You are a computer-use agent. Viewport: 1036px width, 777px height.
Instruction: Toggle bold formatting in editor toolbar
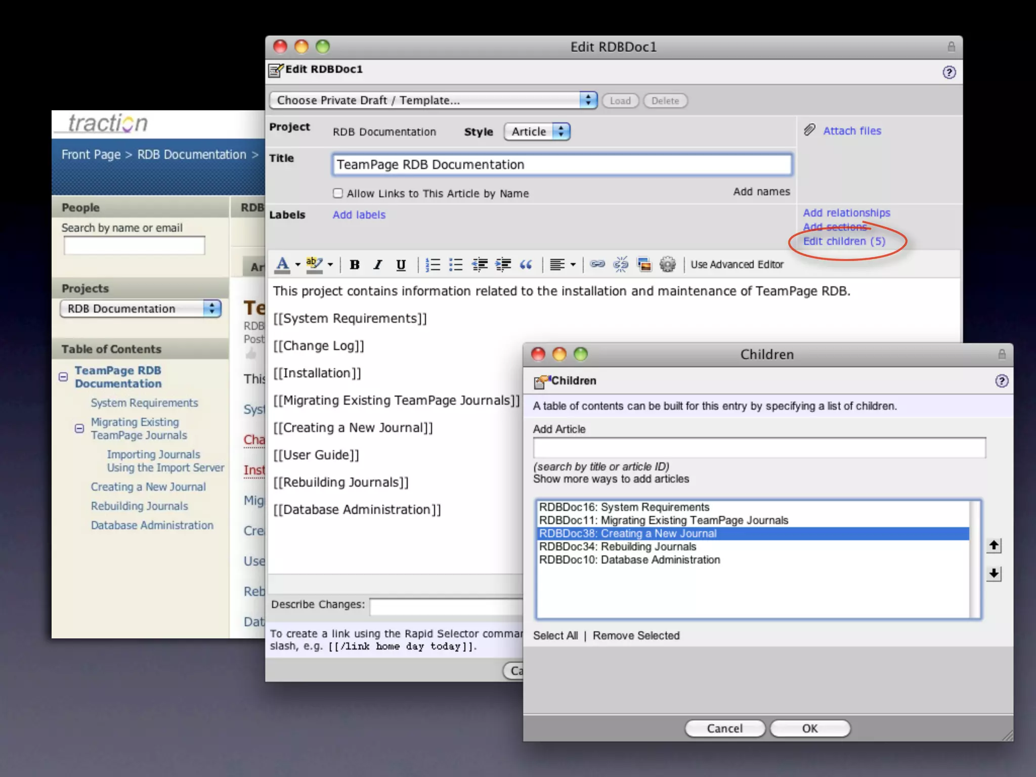355,265
